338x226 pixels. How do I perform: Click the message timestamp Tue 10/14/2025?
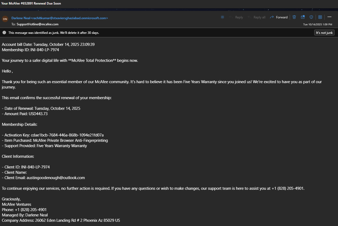click(318, 24)
